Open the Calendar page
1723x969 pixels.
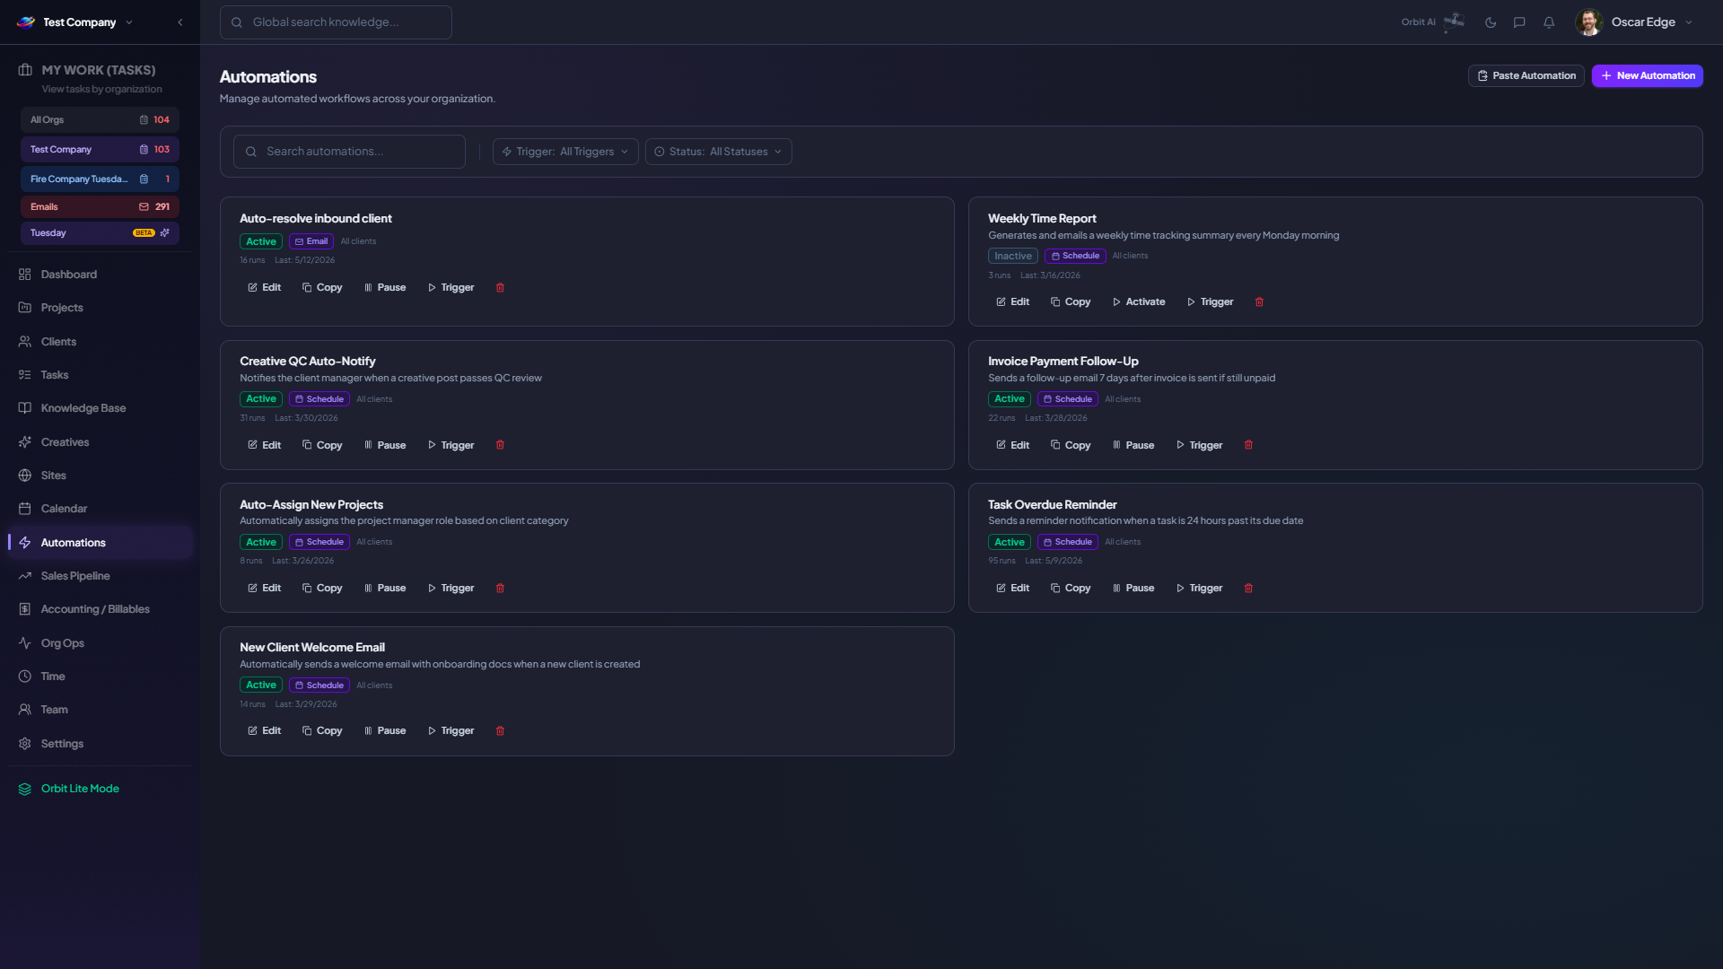tap(100, 509)
